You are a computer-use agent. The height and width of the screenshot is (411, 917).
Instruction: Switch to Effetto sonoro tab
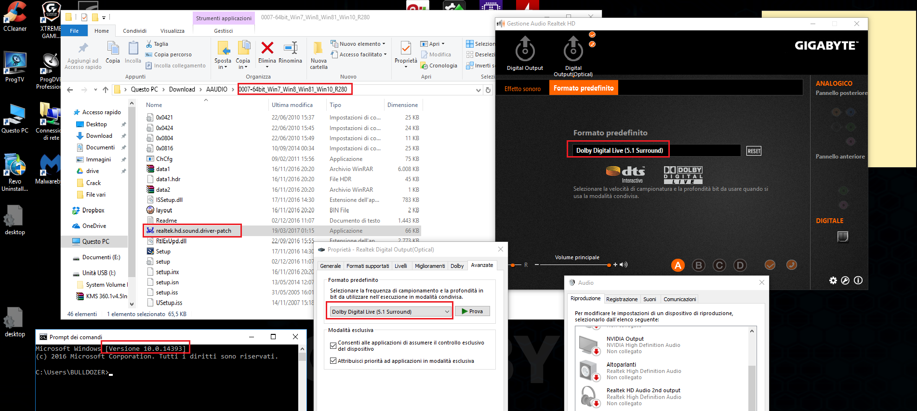(x=522, y=89)
